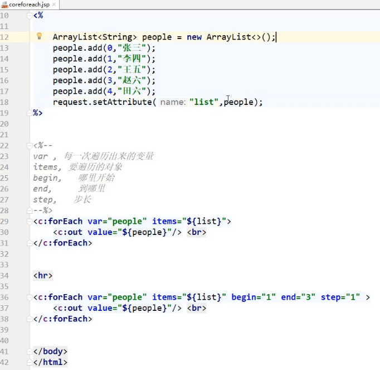Close the coreforeach.jsp tab

click(54, 4)
